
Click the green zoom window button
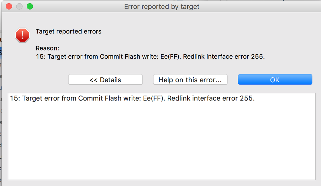coord(30,6)
